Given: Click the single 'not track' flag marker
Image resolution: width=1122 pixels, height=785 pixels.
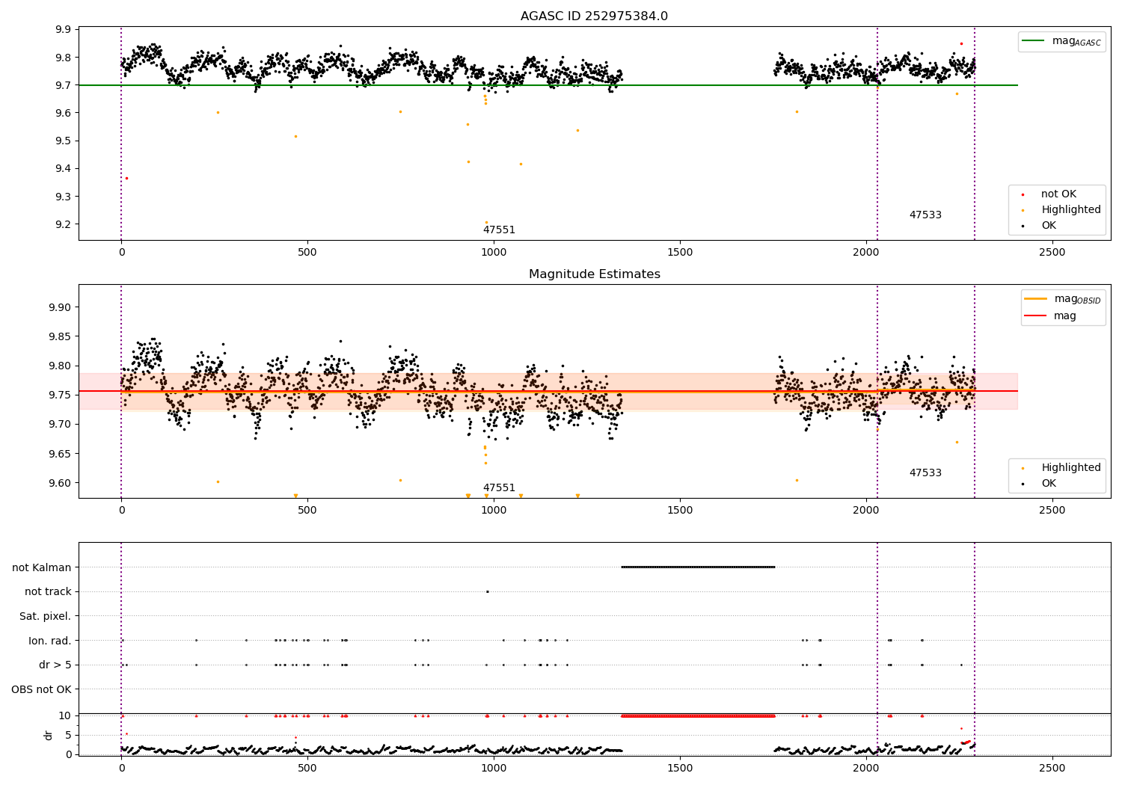Looking at the screenshot, I should coord(488,591).
